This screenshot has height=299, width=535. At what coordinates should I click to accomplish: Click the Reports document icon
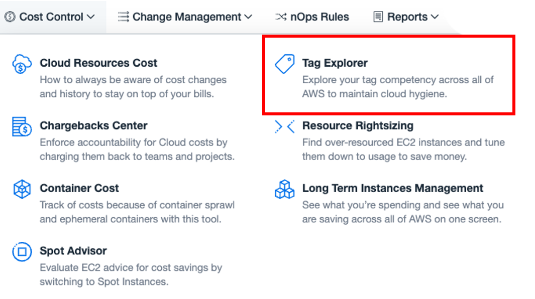click(x=378, y=17)
